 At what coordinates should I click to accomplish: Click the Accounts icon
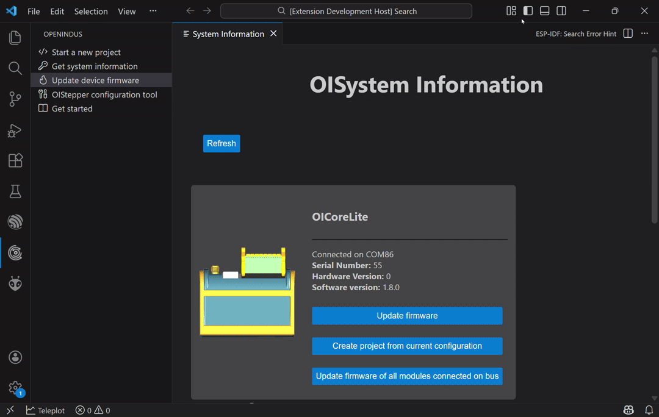[15, 357]
